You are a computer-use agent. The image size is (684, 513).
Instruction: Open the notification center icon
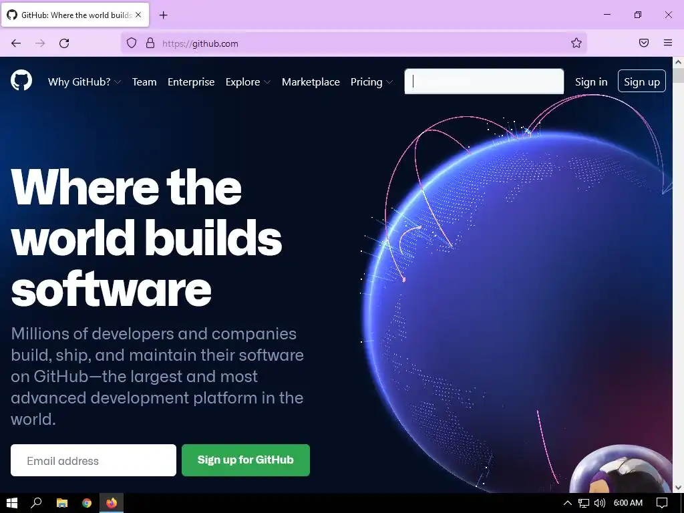[x=662, y=503]
